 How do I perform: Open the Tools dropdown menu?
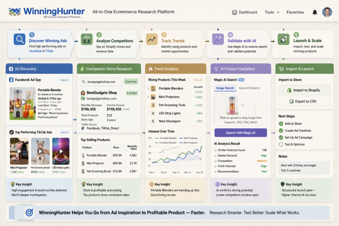271,12
